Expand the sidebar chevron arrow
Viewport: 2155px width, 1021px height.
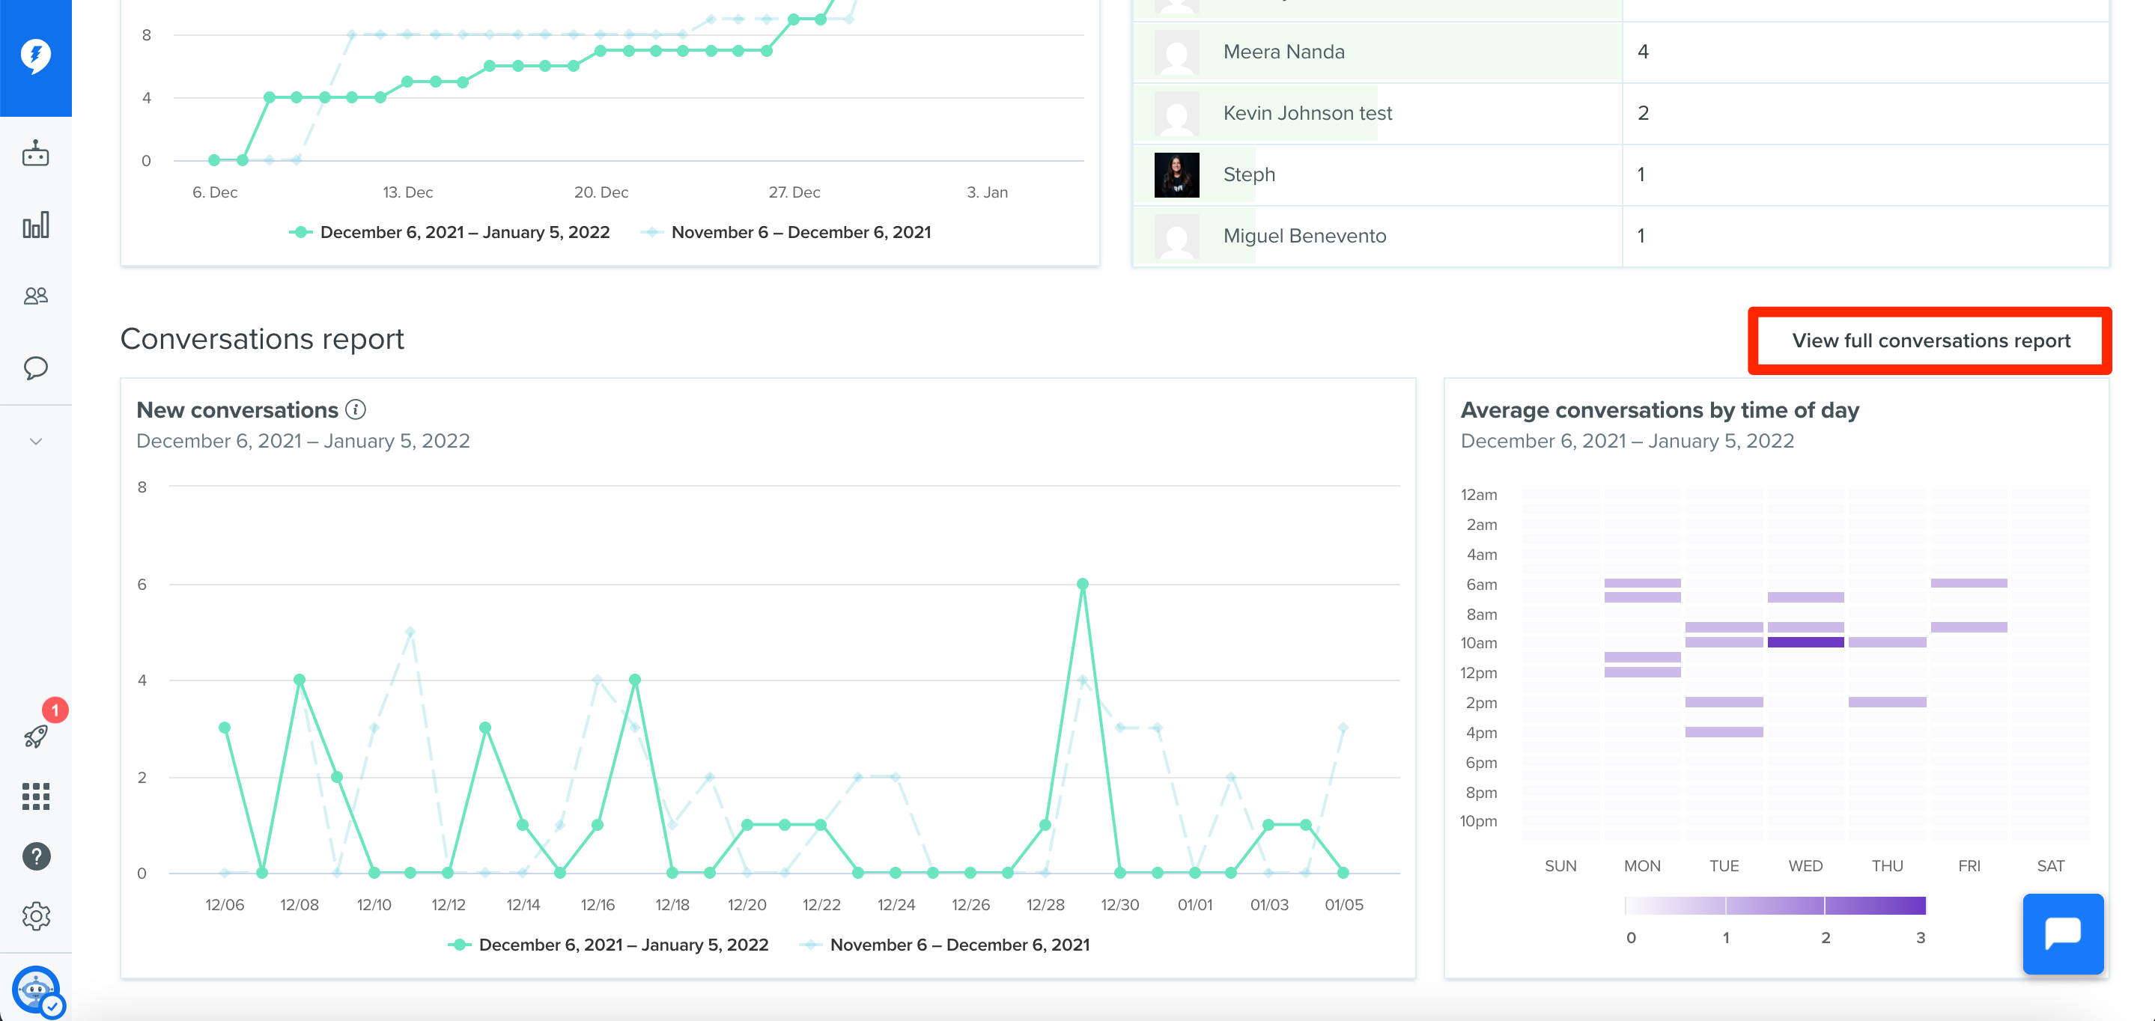click(35, 442)
